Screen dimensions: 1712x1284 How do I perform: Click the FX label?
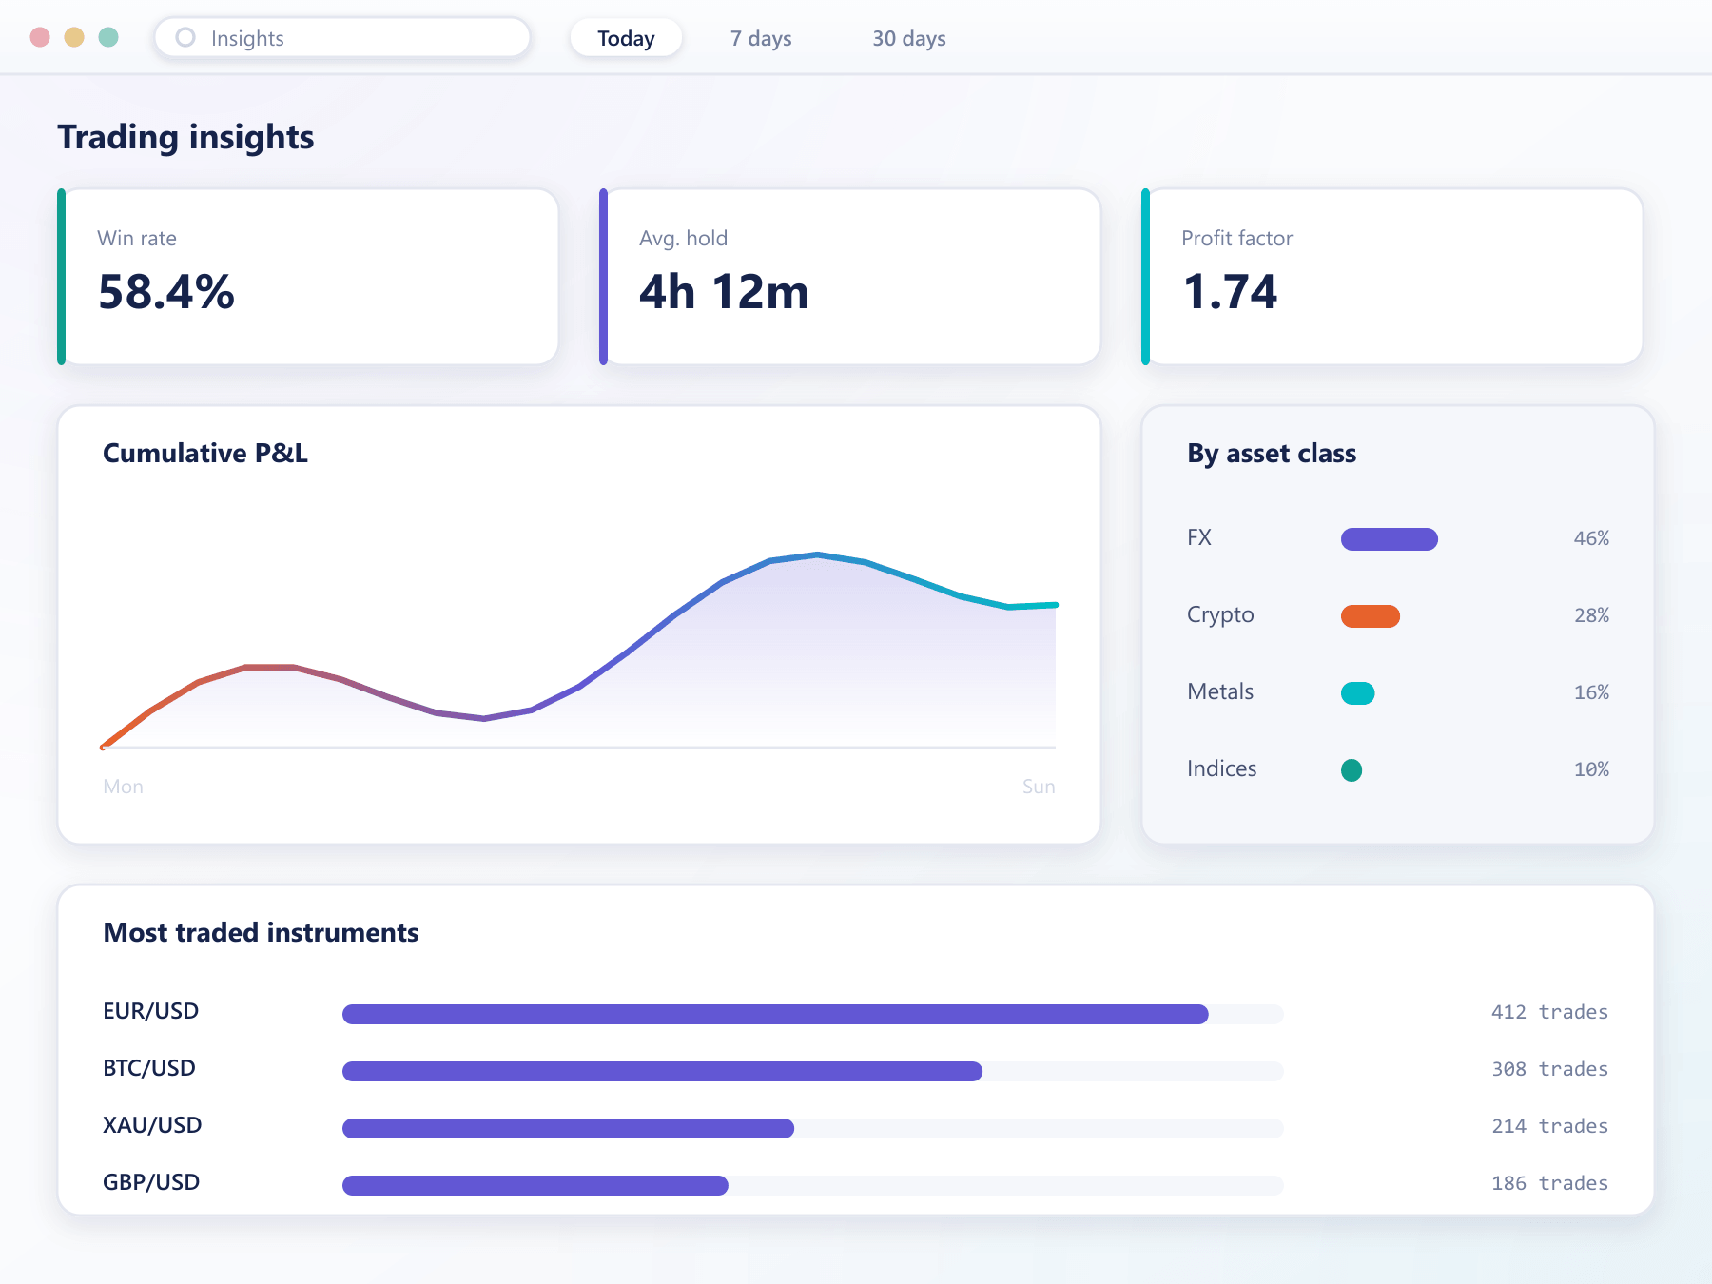point(1199,538)
